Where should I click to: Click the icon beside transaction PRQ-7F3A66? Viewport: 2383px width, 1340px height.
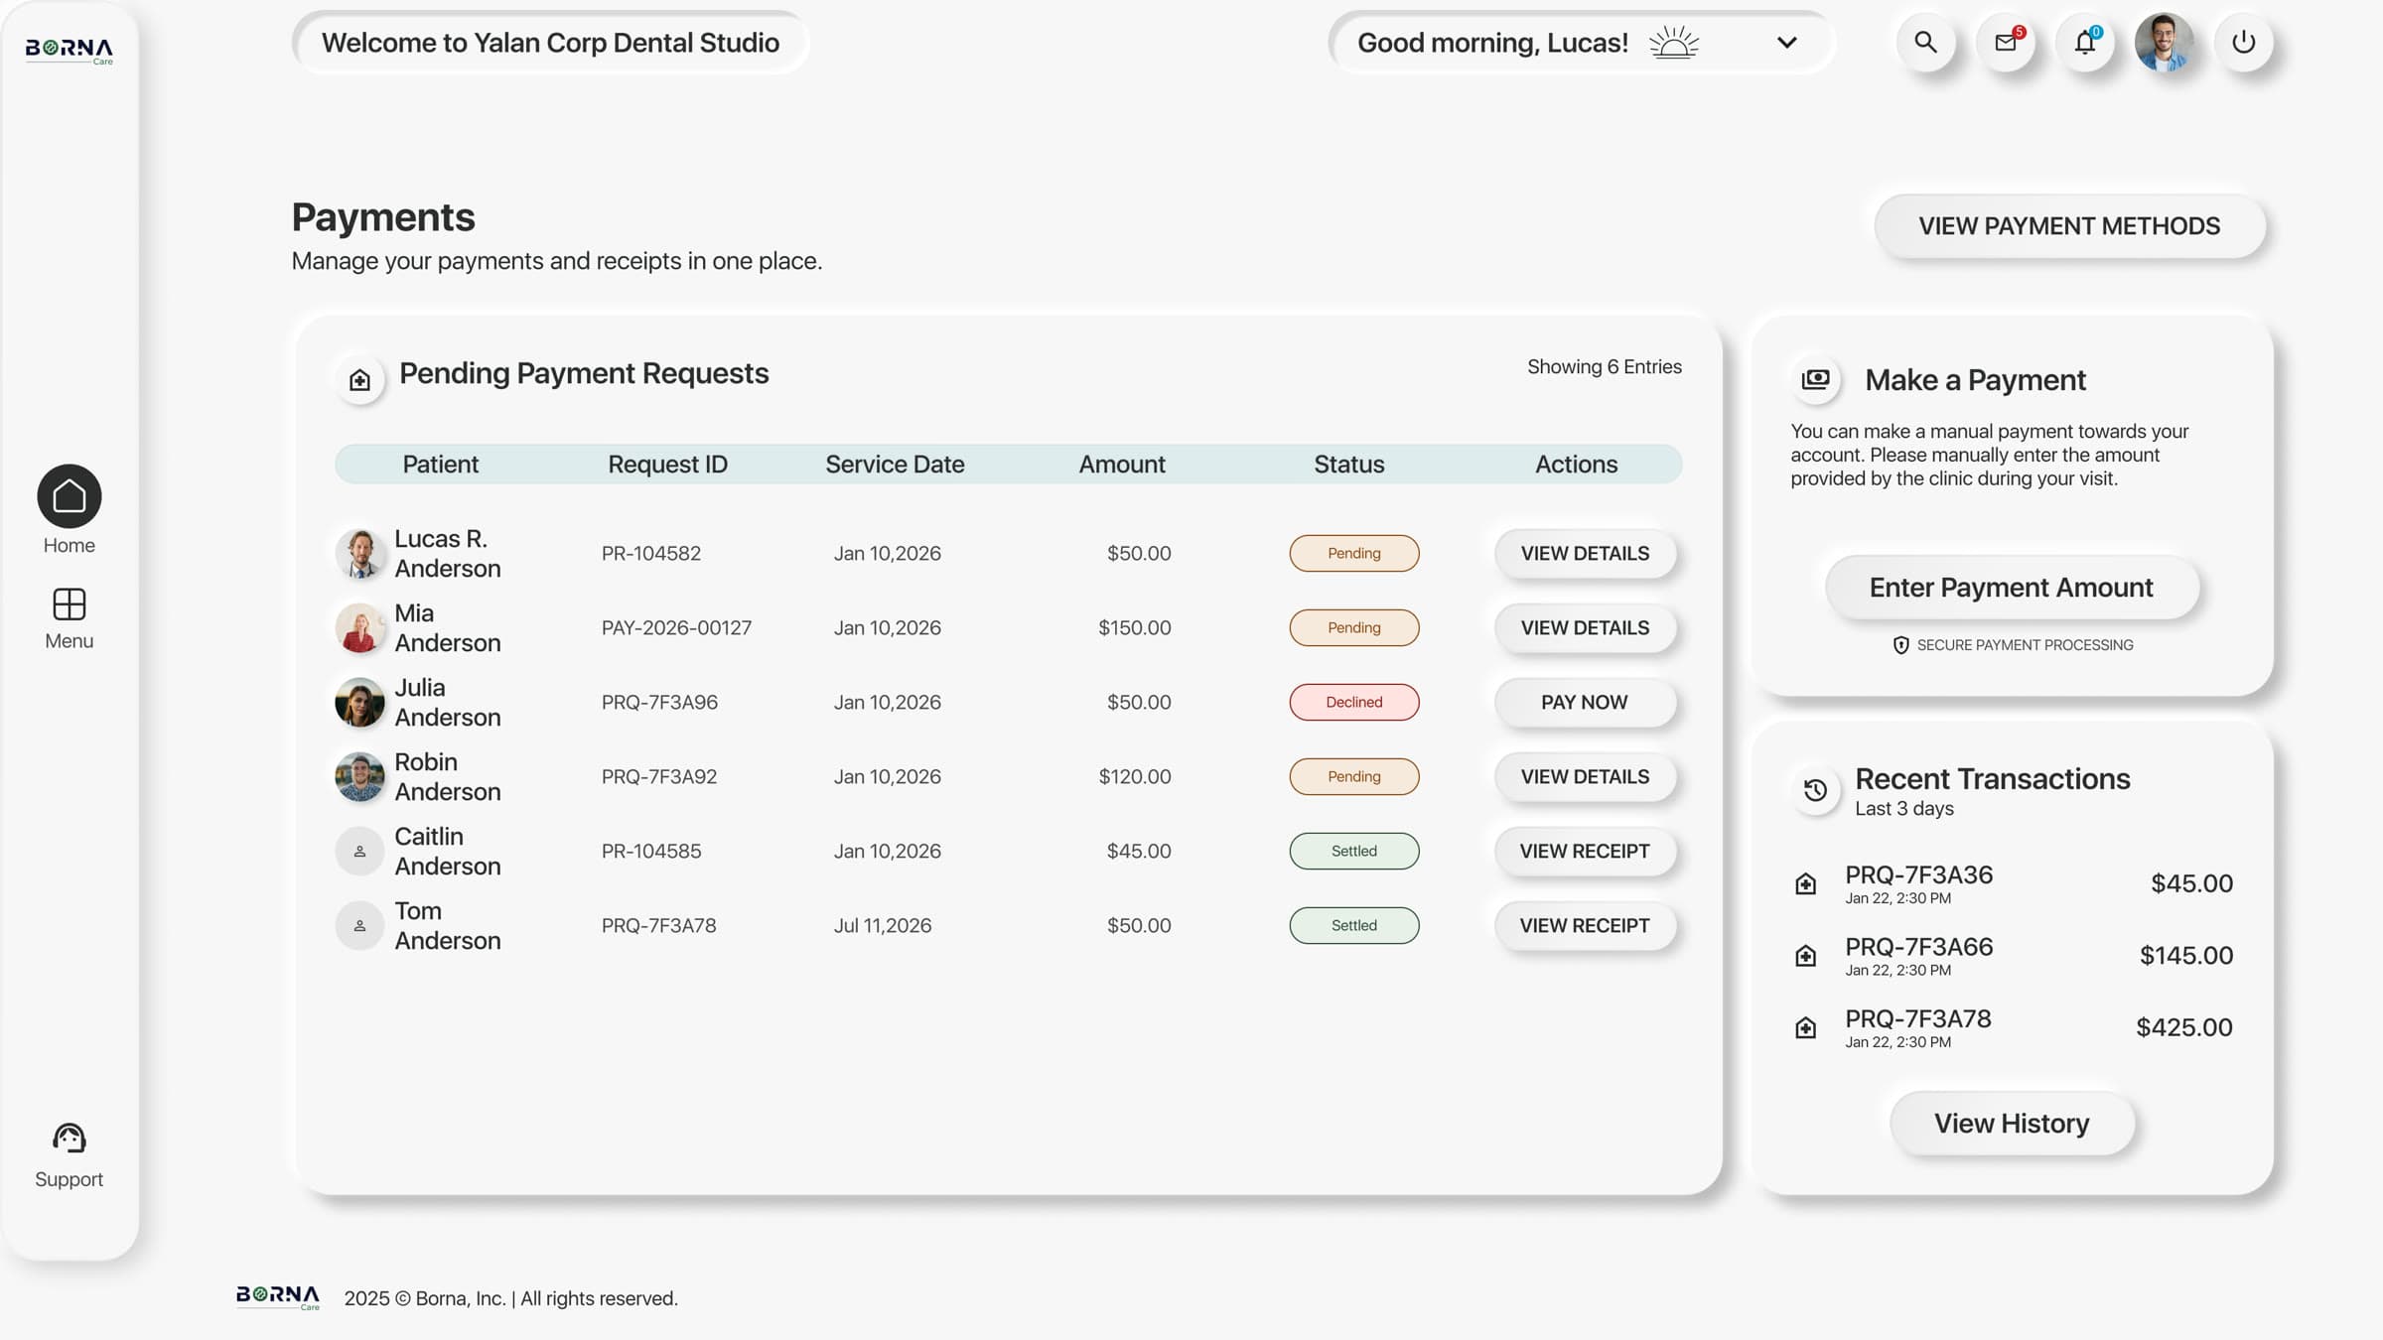pos(1806,955)
